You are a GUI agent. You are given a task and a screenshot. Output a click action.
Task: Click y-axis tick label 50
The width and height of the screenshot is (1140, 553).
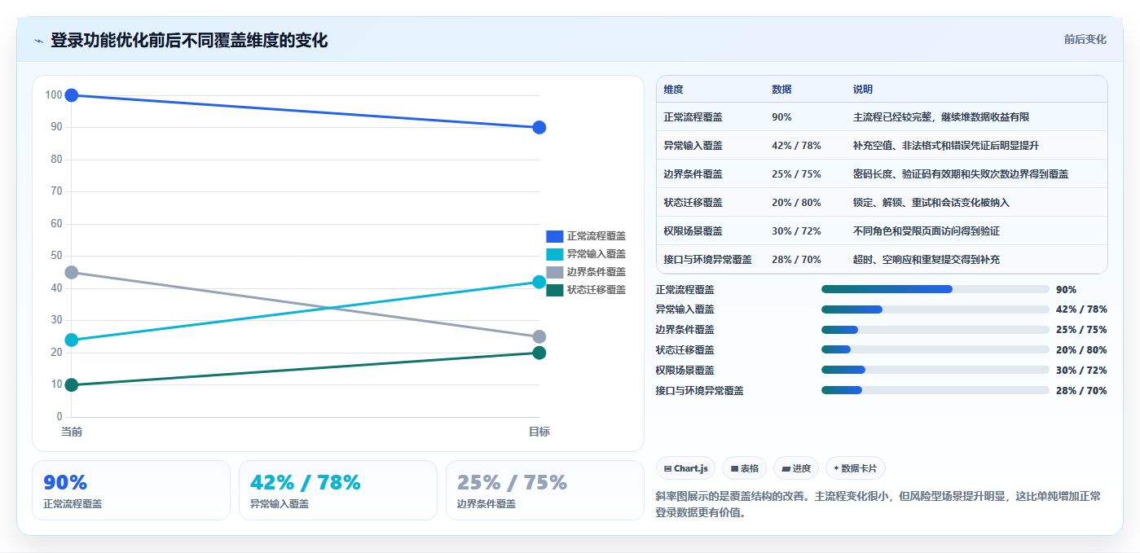pyautogui.click(x=56, y=256)
